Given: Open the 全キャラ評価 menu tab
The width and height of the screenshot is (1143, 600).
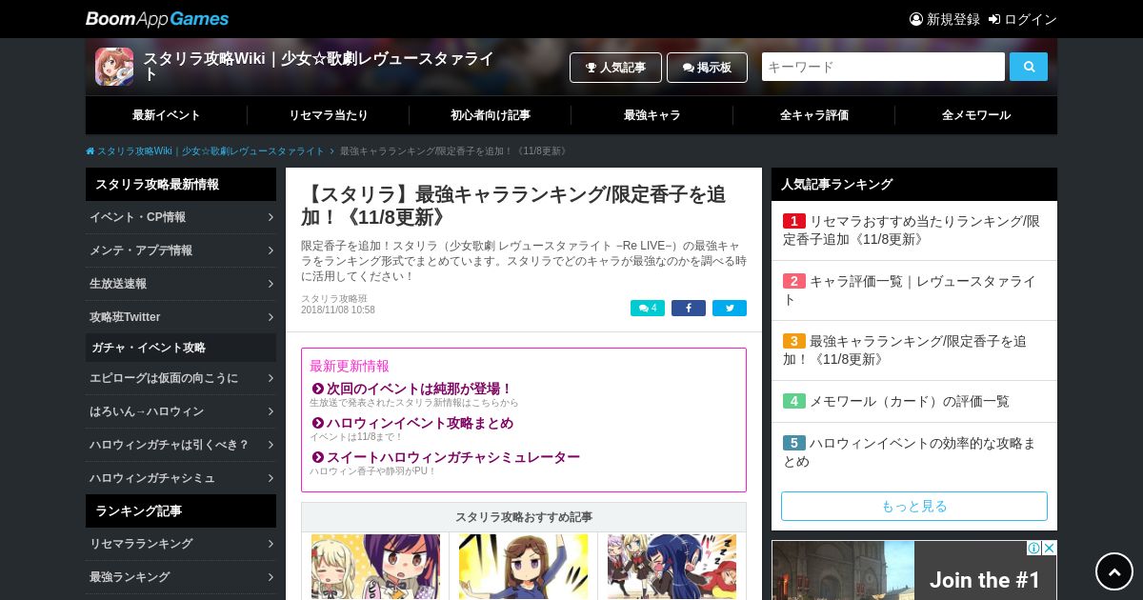Looking at the screenshot, I should coord(814,115).
